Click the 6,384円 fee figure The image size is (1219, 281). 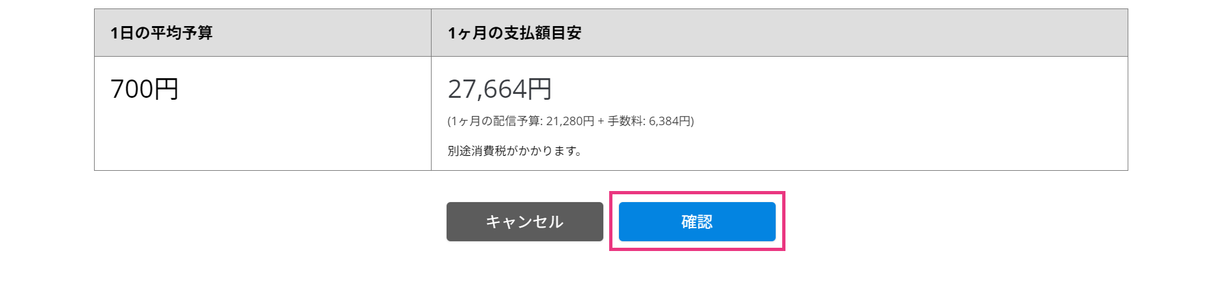669,121
